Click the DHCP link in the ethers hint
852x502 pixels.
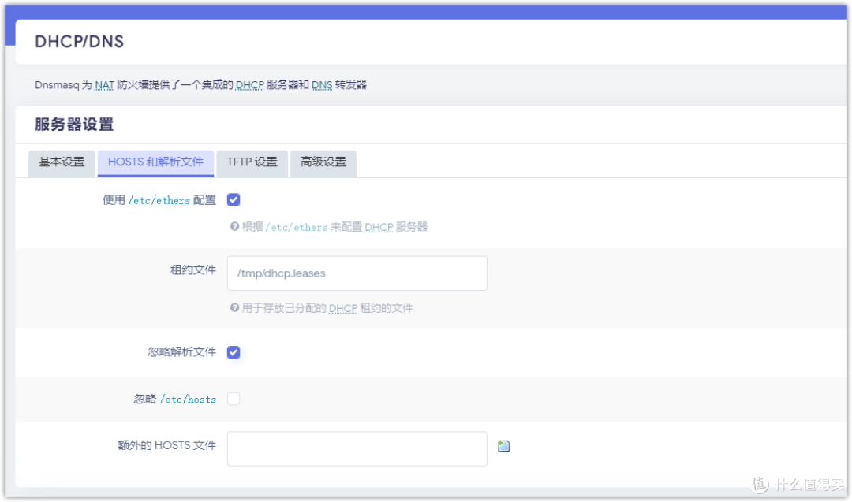pyautogui.click(x=379, y=226)
